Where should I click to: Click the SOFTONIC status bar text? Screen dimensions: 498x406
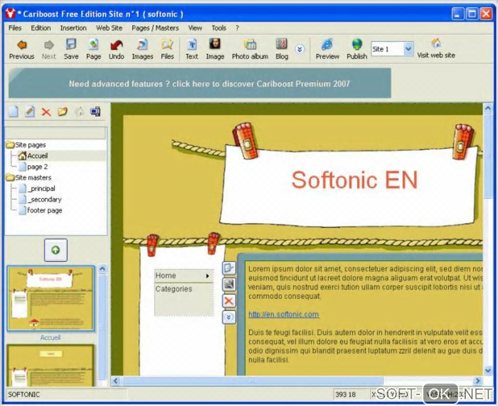[x=24, y=395]
